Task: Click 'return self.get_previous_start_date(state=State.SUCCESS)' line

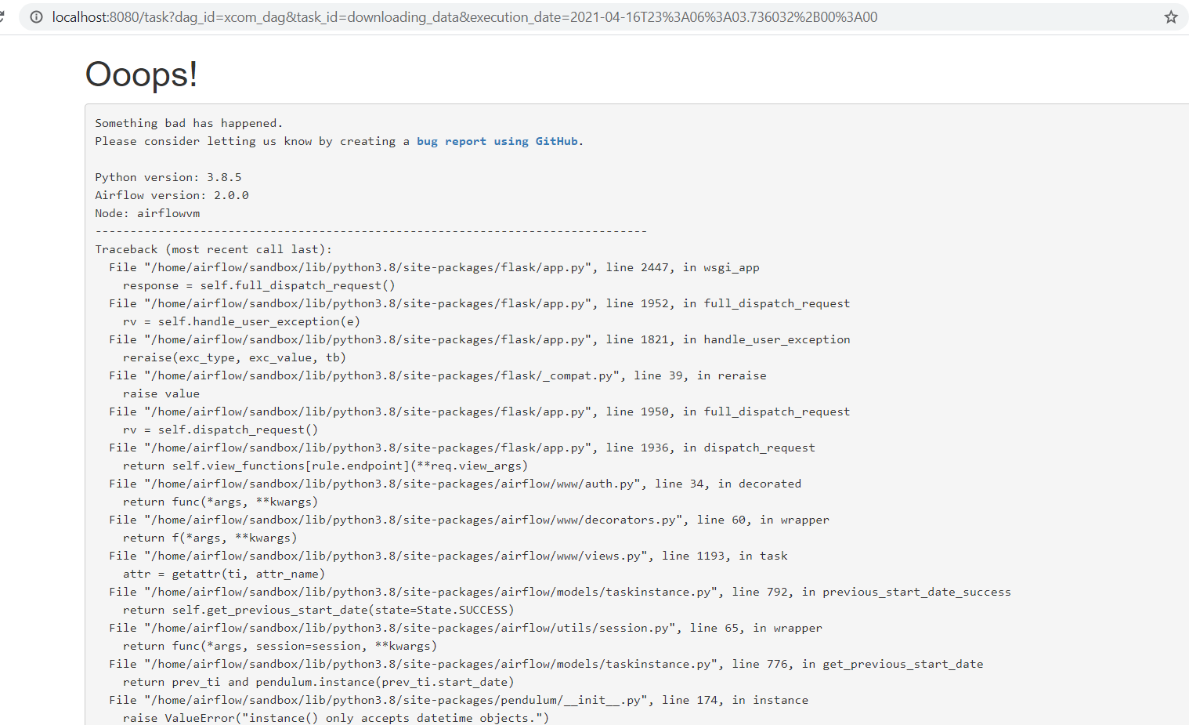Action: click(x=318, y=610)
